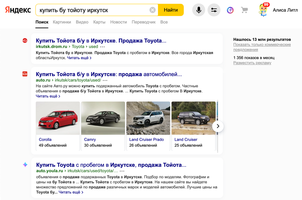Click the colorful Alice assistant icon
The width and height of the screenshot is (302, 200).
click(230, 10)
